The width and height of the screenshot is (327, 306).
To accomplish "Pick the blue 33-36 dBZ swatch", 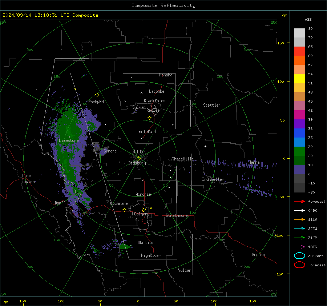I will [x=299, y=133].
